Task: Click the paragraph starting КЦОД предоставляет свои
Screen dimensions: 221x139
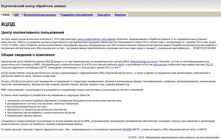Action: pos(106,74)
